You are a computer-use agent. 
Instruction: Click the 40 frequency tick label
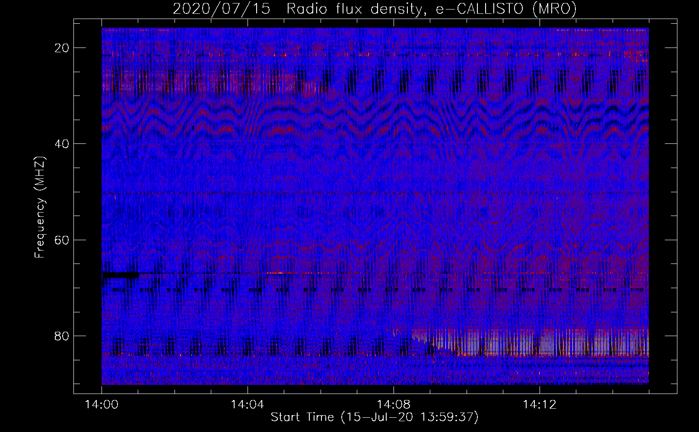(x=62, y=144)
